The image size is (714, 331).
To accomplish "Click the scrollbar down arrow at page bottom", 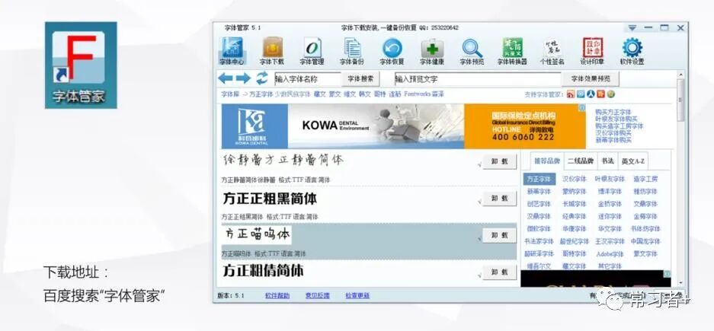I will [x=680, y=284].
